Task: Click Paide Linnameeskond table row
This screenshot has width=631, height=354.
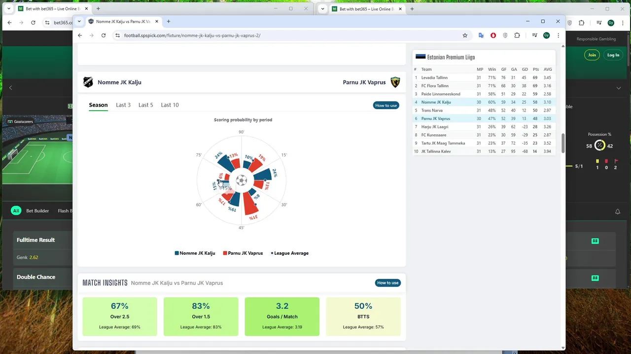Action: coord(484,94)
